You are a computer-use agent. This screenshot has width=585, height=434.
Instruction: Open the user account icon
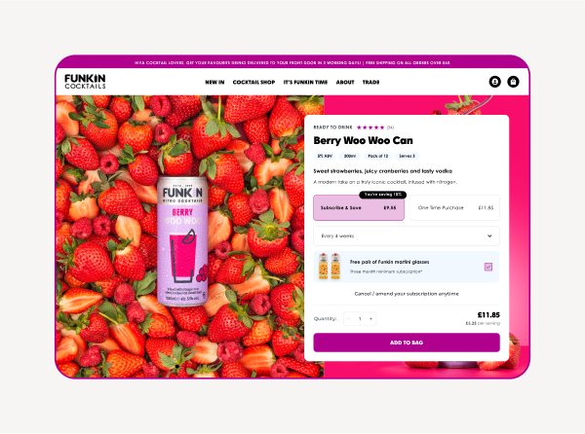494,82
